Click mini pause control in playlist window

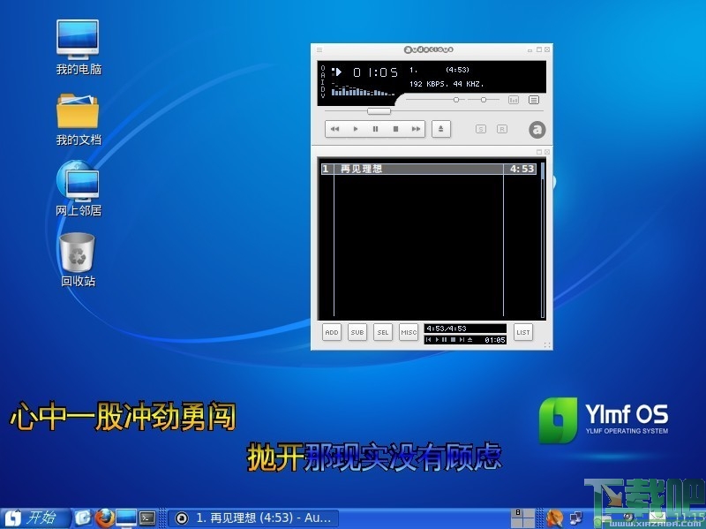click(445, 340)
